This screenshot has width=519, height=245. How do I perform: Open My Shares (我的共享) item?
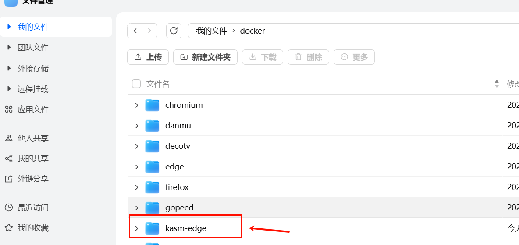[32, 159]
